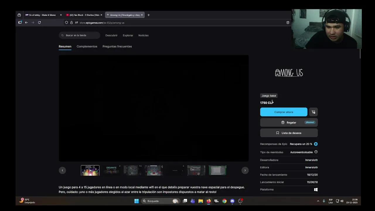Show refund type help icon

[x=316, y=152]
